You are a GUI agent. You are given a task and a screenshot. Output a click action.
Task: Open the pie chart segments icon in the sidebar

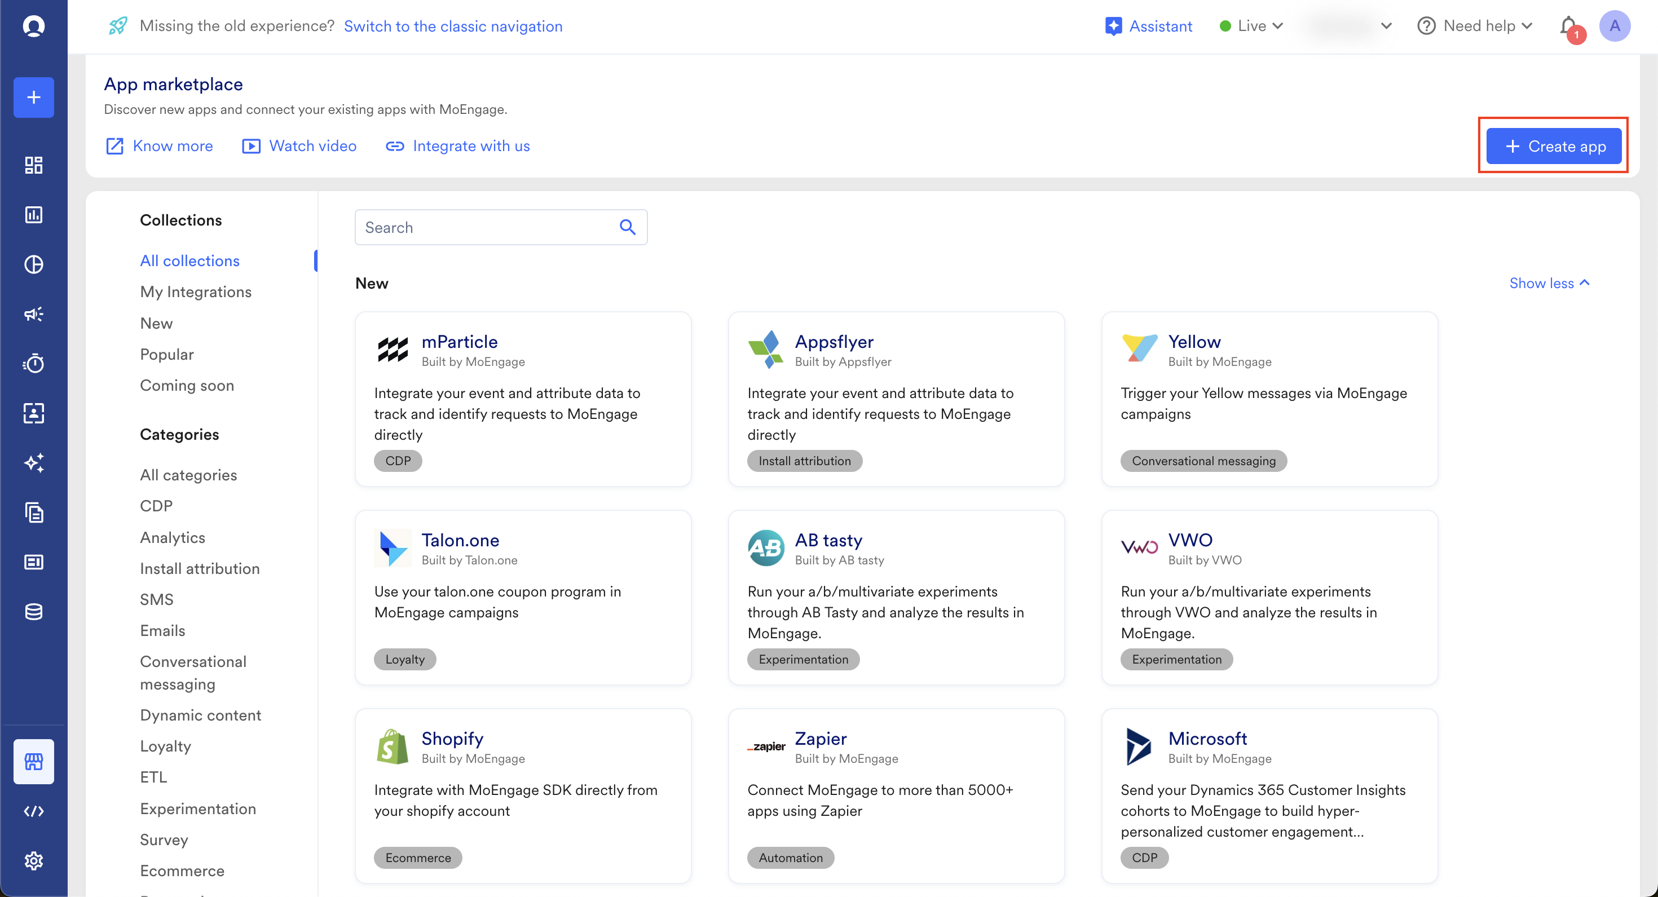[x=33, y=264]
